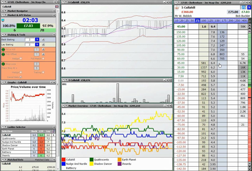
Task: Toggle the Cancel Bets checkbox
Action: (21, 77)
